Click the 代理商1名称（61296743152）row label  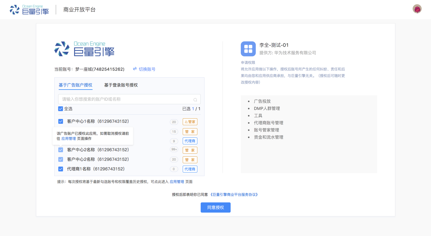pyautogui.click(x=96, y=169)
